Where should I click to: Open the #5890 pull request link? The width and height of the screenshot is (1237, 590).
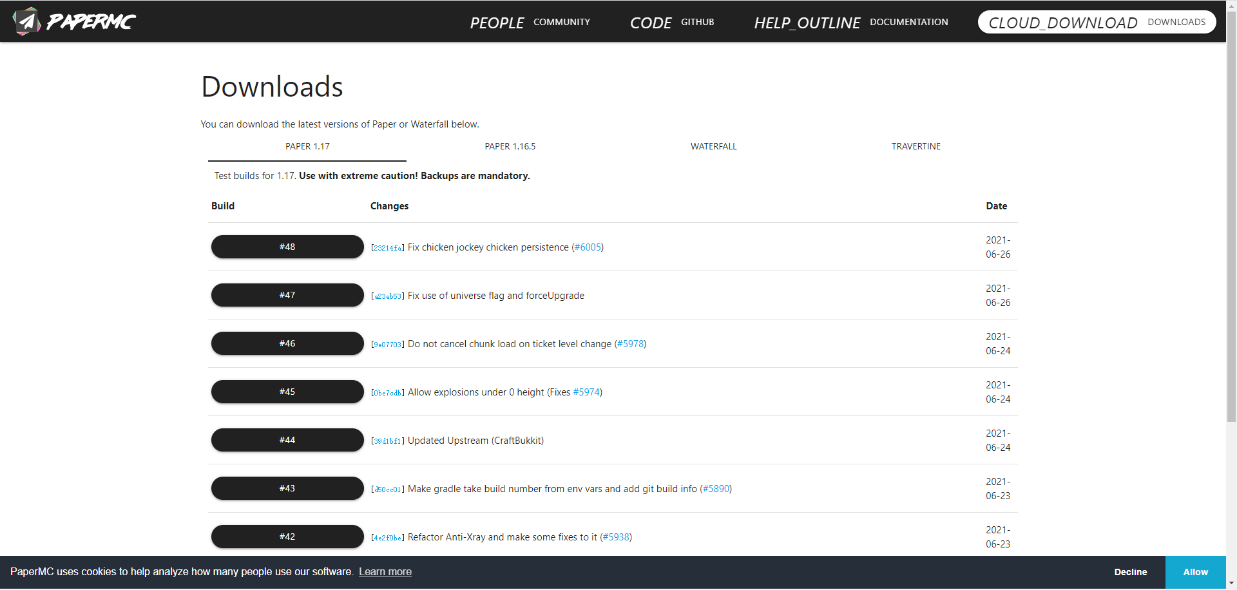716,489
